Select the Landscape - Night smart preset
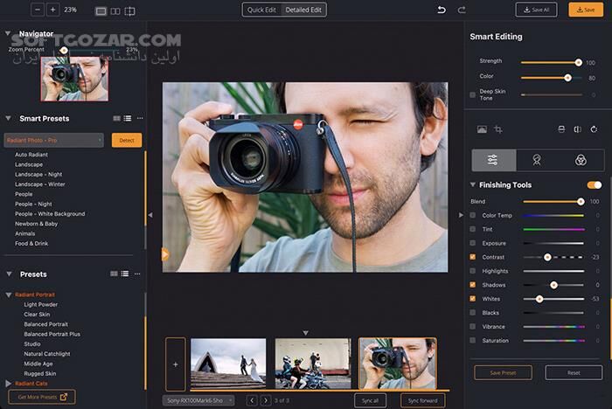Viewport: 612px width, 409px height. [x=38, y=175]
